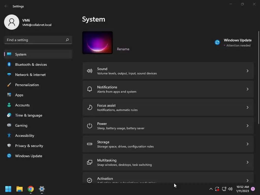Open the notification center badge
Screen dimensions: 260x195
(253, 189)
